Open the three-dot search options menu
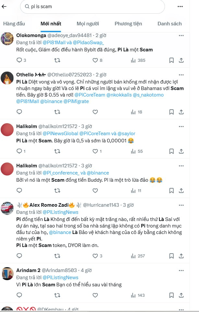199x312 pixels. 180,6
